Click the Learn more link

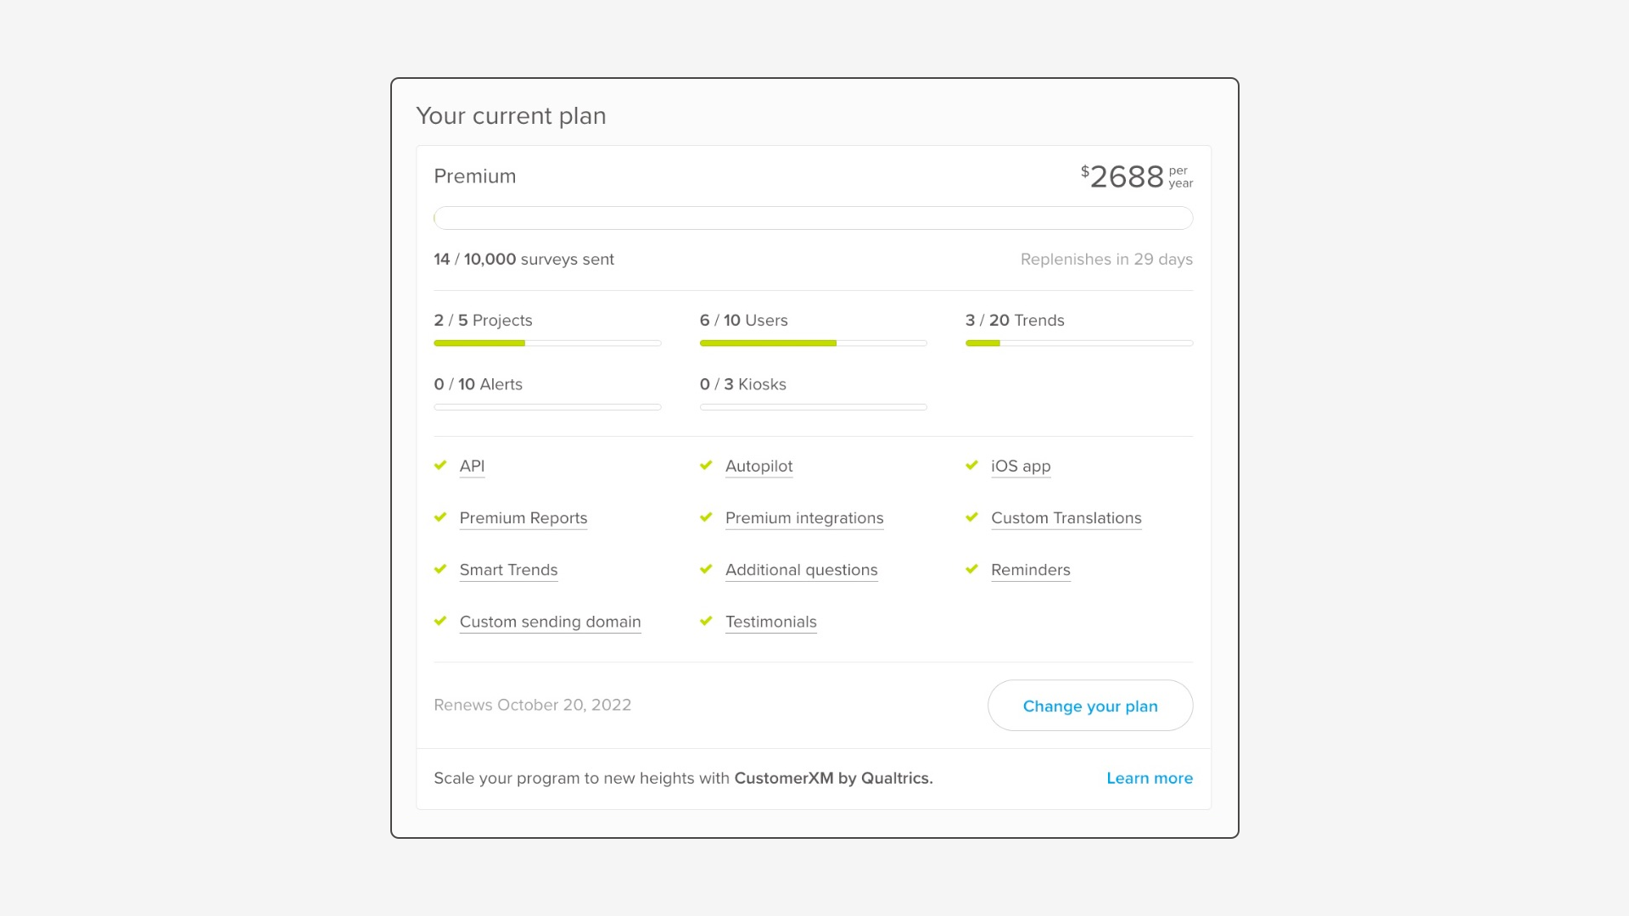click(x=1149, y=779)
